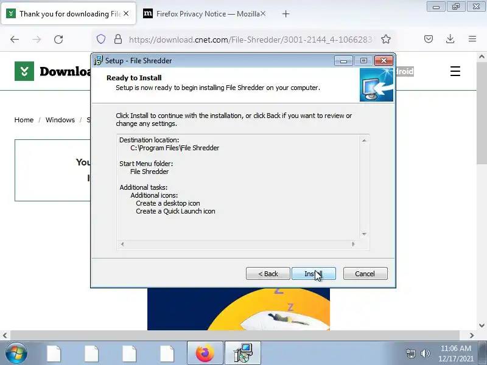Click the Install button in Setup
Screen dimensions: 487x365
(x=314, y=273)
